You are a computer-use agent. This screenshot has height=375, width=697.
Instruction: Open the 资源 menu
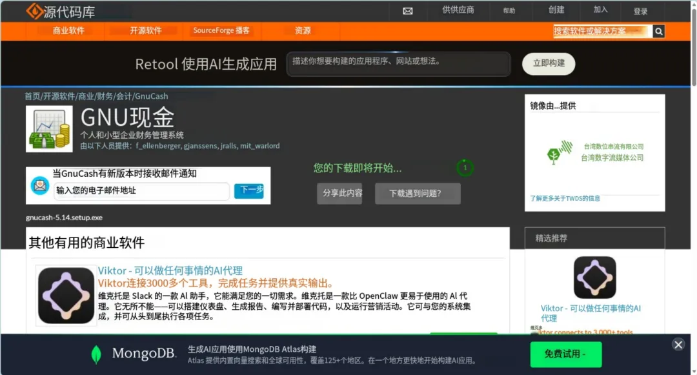[303, 30]
